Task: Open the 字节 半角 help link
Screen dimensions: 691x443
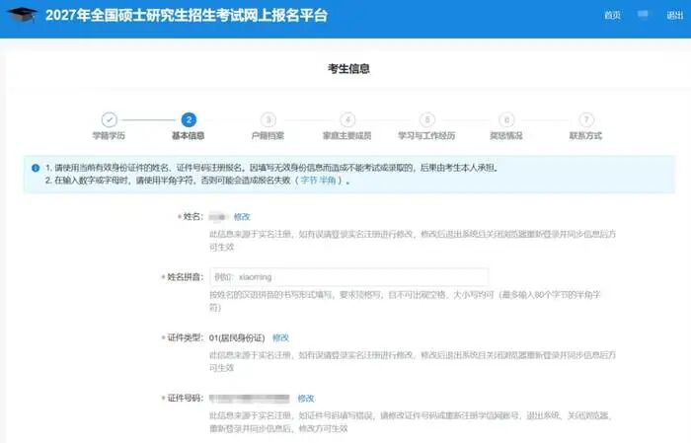Action: 319,181
